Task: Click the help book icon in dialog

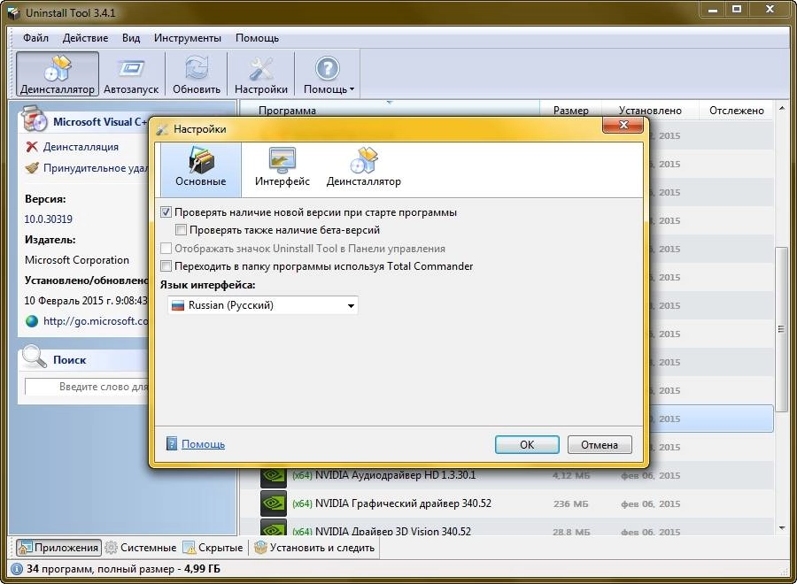Action: coord(172,443)
